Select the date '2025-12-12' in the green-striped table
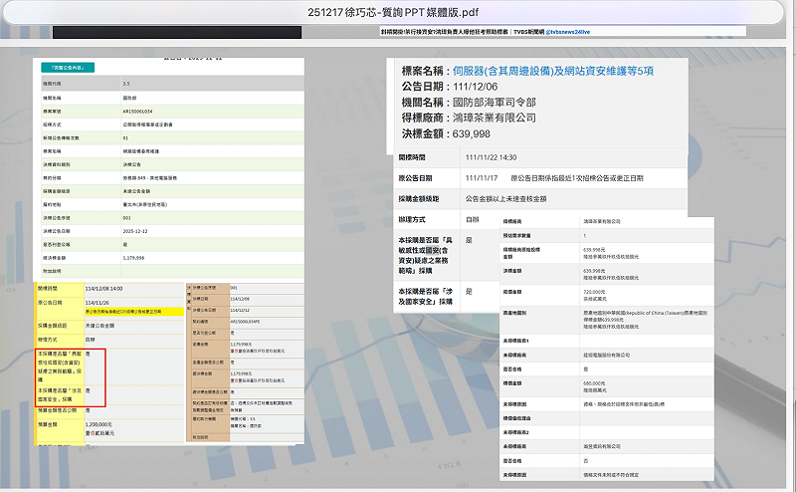This screenshot has width=796, height=492. [135, 231]
